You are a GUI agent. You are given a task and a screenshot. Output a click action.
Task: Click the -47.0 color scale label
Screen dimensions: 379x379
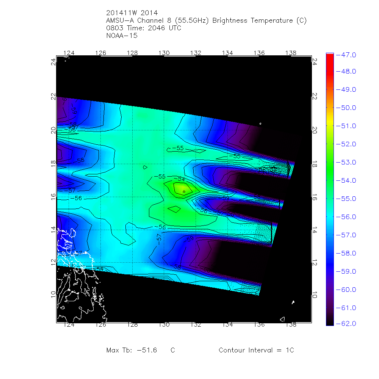pyautogui.click(x=346, y=55)
